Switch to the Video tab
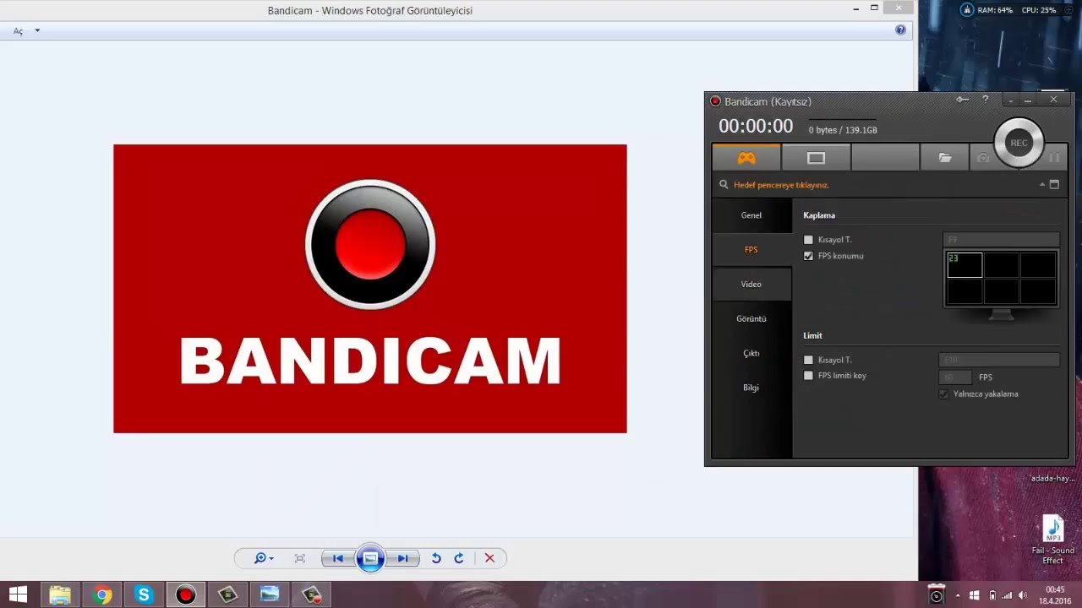Viewport: 1082px width, 608px height. 751,285
